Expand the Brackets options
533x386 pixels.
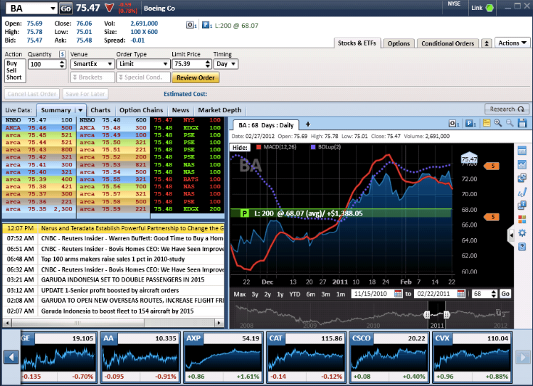pos(93,77)
